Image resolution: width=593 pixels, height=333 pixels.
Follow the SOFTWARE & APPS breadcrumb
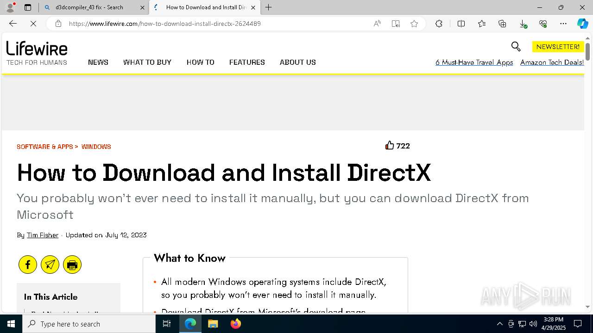coord(45,147)
